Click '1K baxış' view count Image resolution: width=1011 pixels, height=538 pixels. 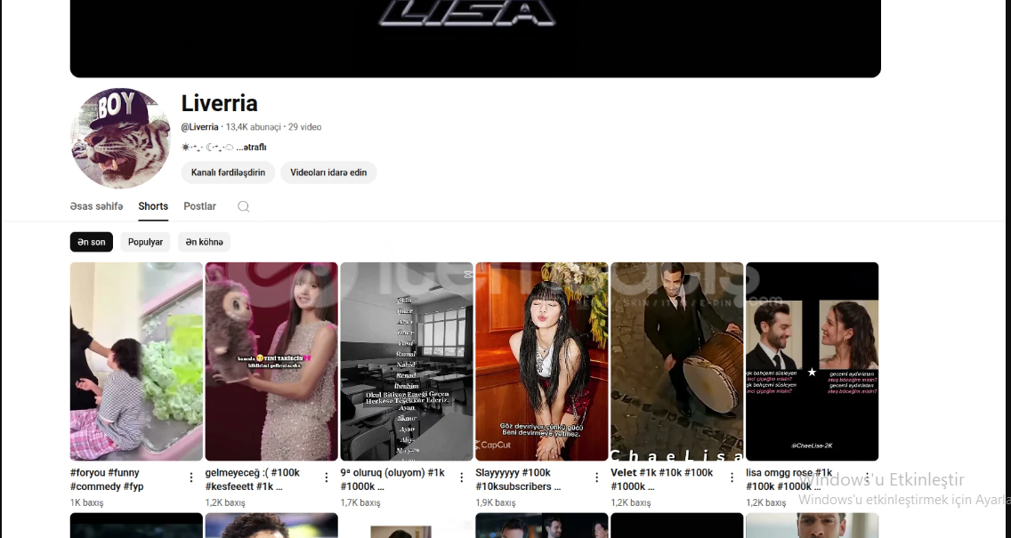(86, 502)
